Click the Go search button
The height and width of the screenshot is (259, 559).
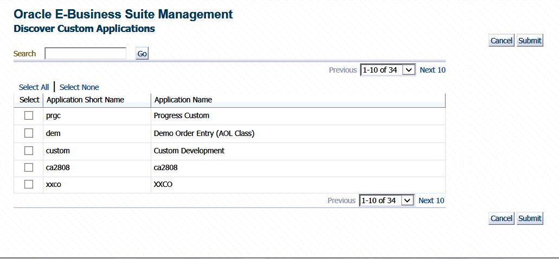(142, 54)
